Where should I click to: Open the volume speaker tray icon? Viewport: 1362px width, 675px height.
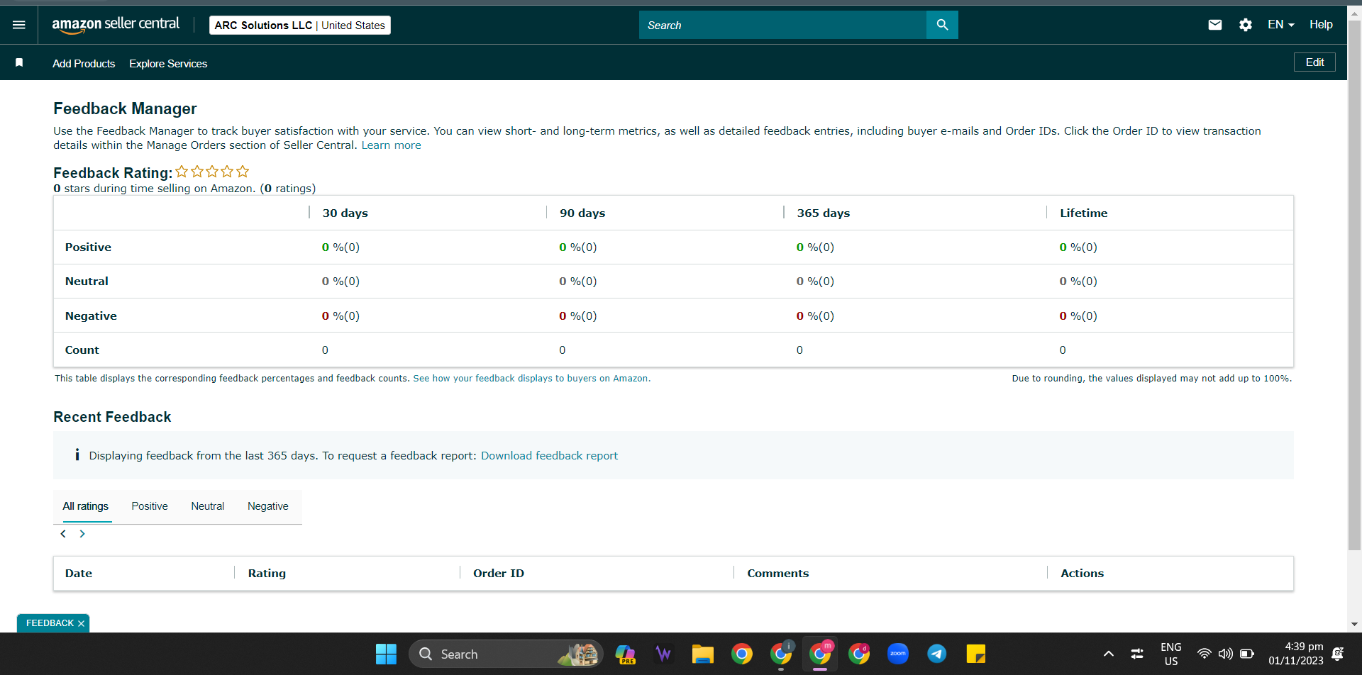(1225, 654)
